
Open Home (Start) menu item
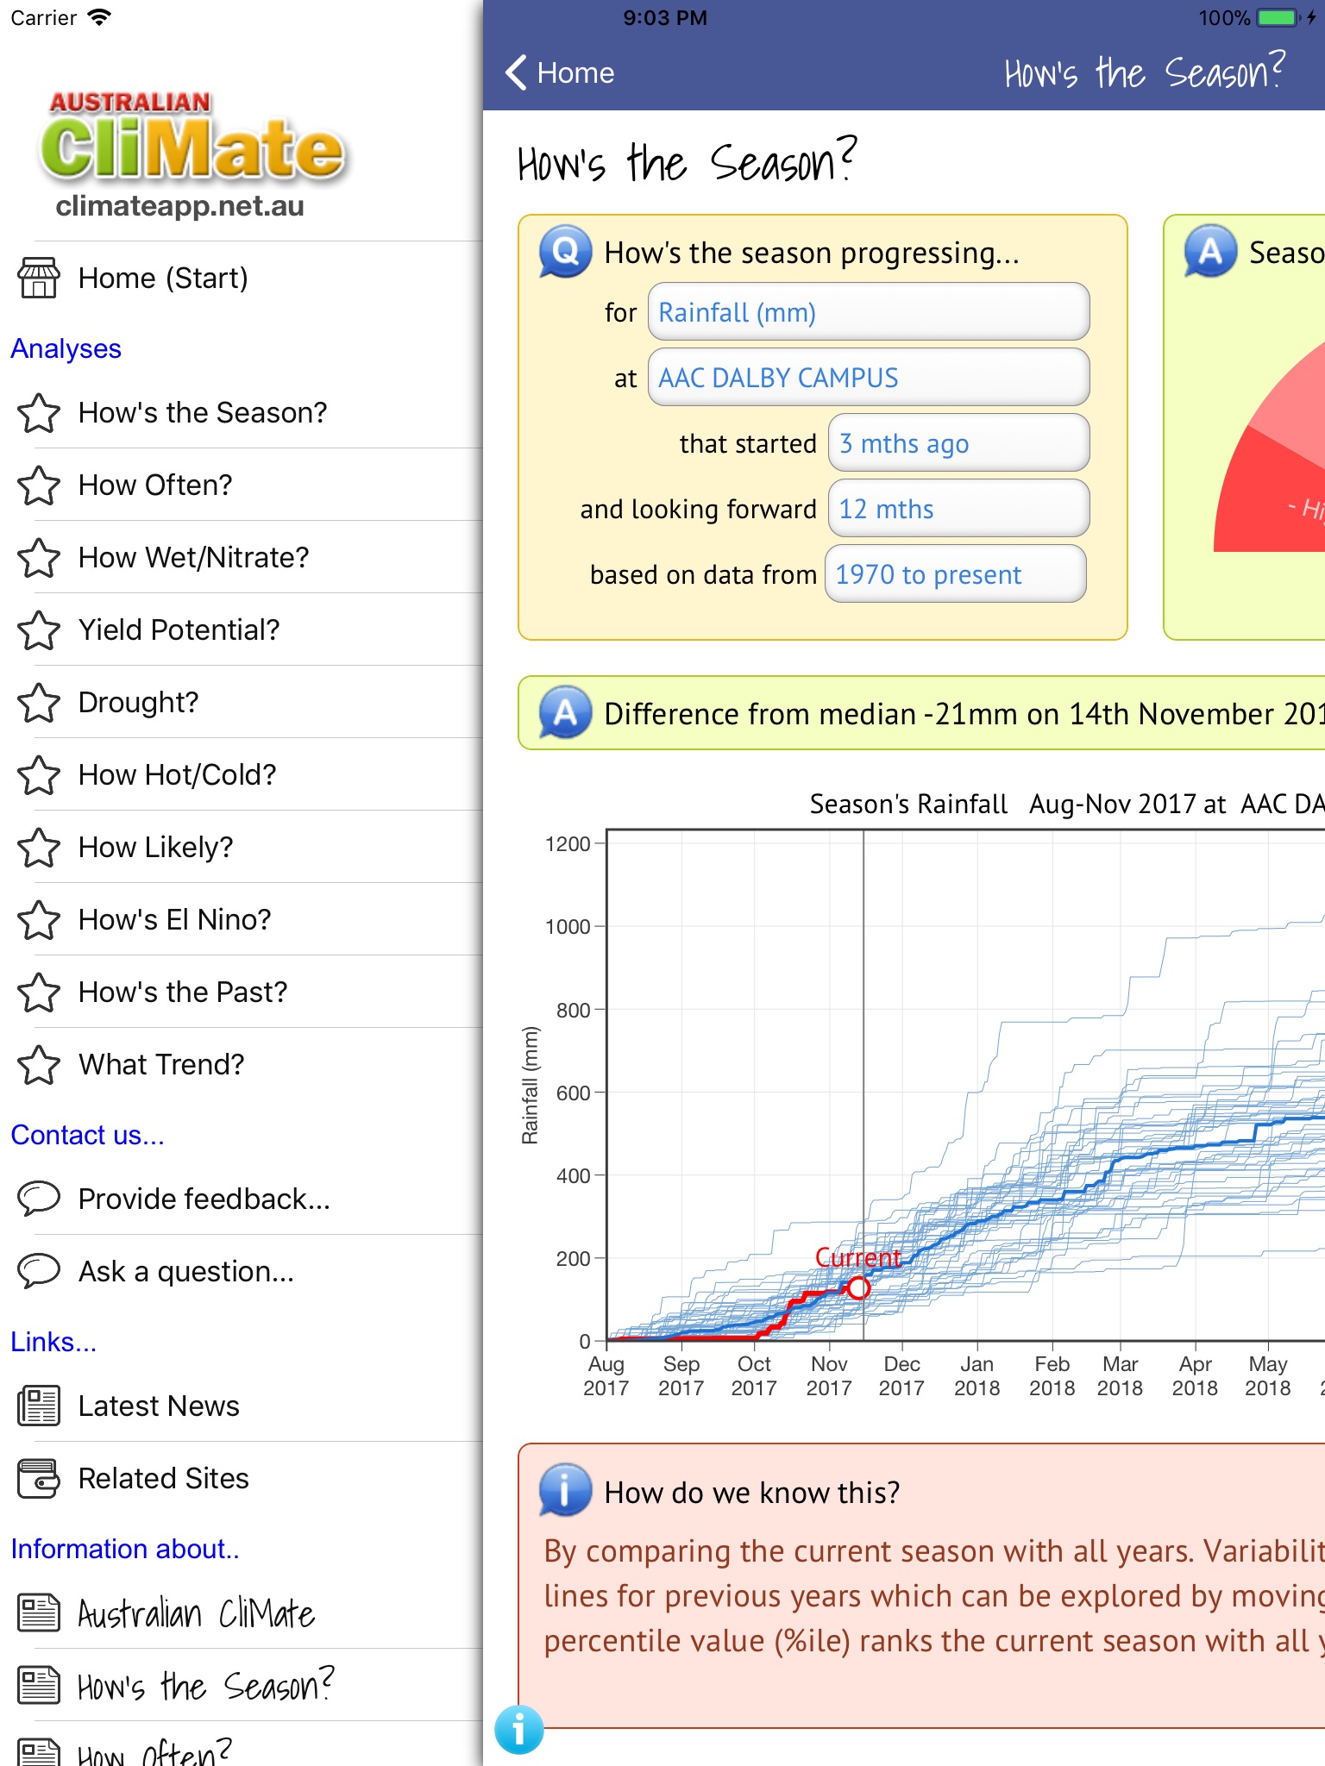point(242,278)
